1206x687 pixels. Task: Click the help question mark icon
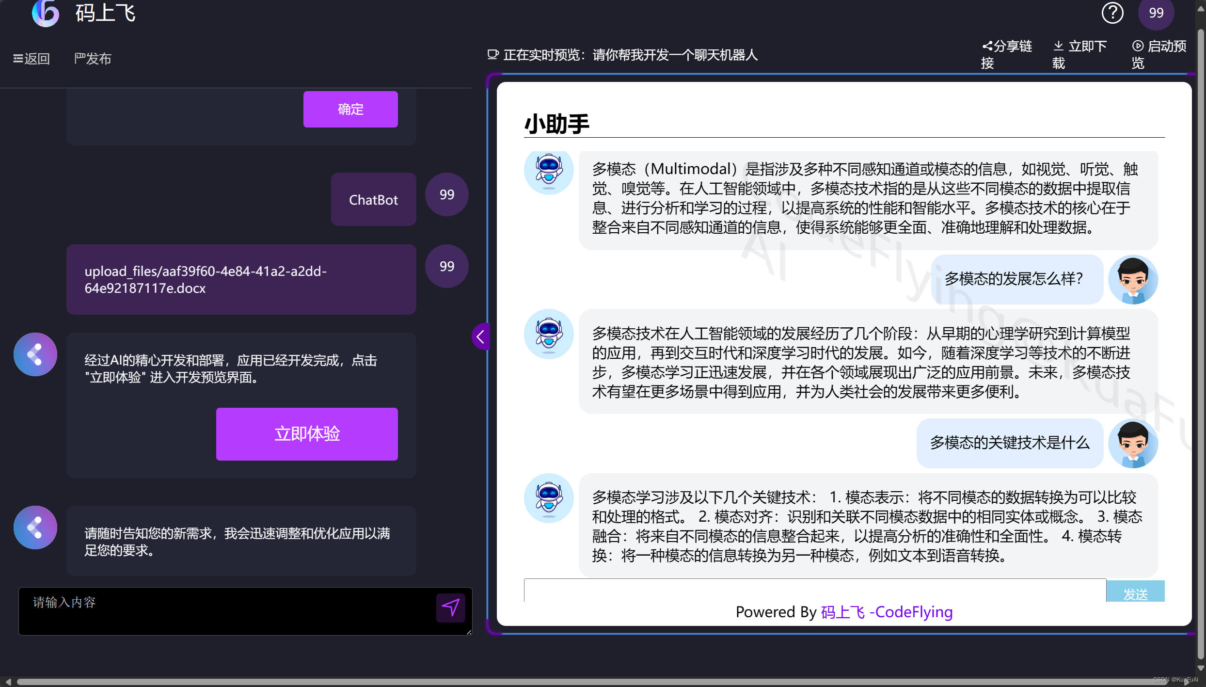pyautogui.click(x=1112, y=13)
